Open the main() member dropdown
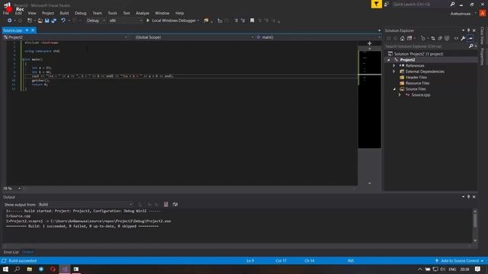Image resolution: width=488 pixels, height=274 pixels. [319, 37]
